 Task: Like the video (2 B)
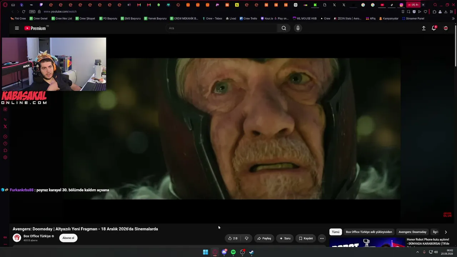point(233,238)
